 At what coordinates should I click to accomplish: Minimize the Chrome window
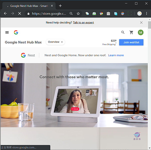coord(126,4)
